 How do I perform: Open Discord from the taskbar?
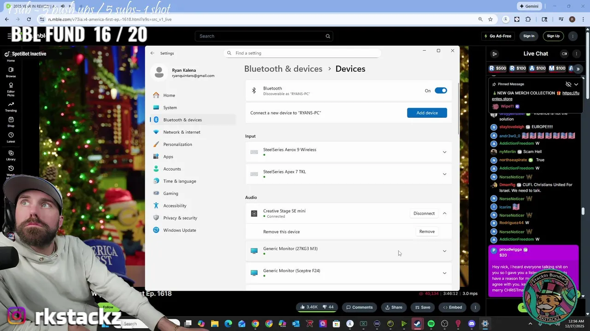click(472, 324)
